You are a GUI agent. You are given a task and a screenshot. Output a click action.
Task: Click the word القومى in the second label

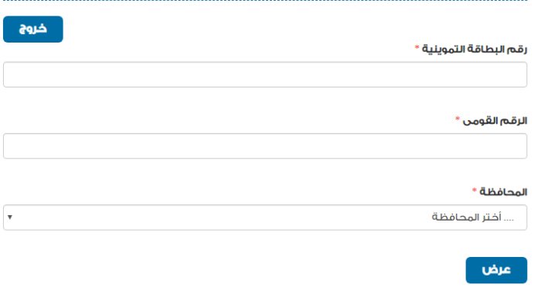click(478, 121)
